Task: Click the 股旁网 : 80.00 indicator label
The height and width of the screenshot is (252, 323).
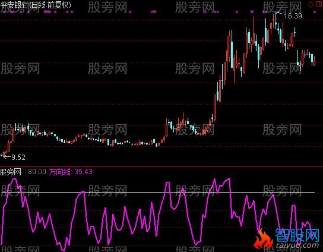Action: pos(23,172)
